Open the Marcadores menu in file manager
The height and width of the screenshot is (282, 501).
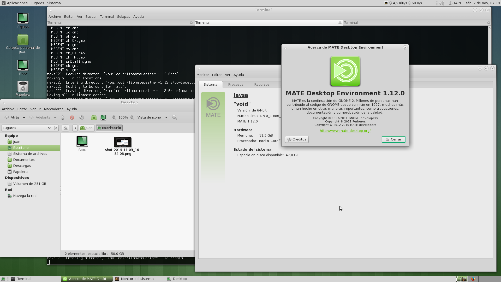[53, 109]
